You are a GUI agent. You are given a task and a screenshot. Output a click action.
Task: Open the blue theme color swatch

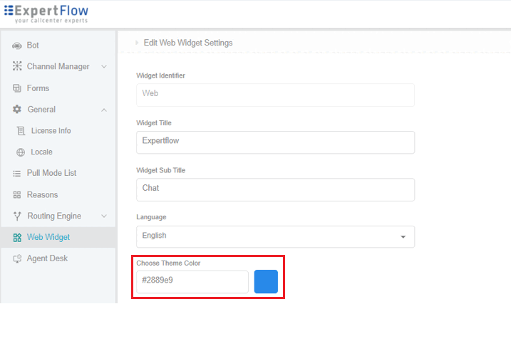[x=266, y=281]
